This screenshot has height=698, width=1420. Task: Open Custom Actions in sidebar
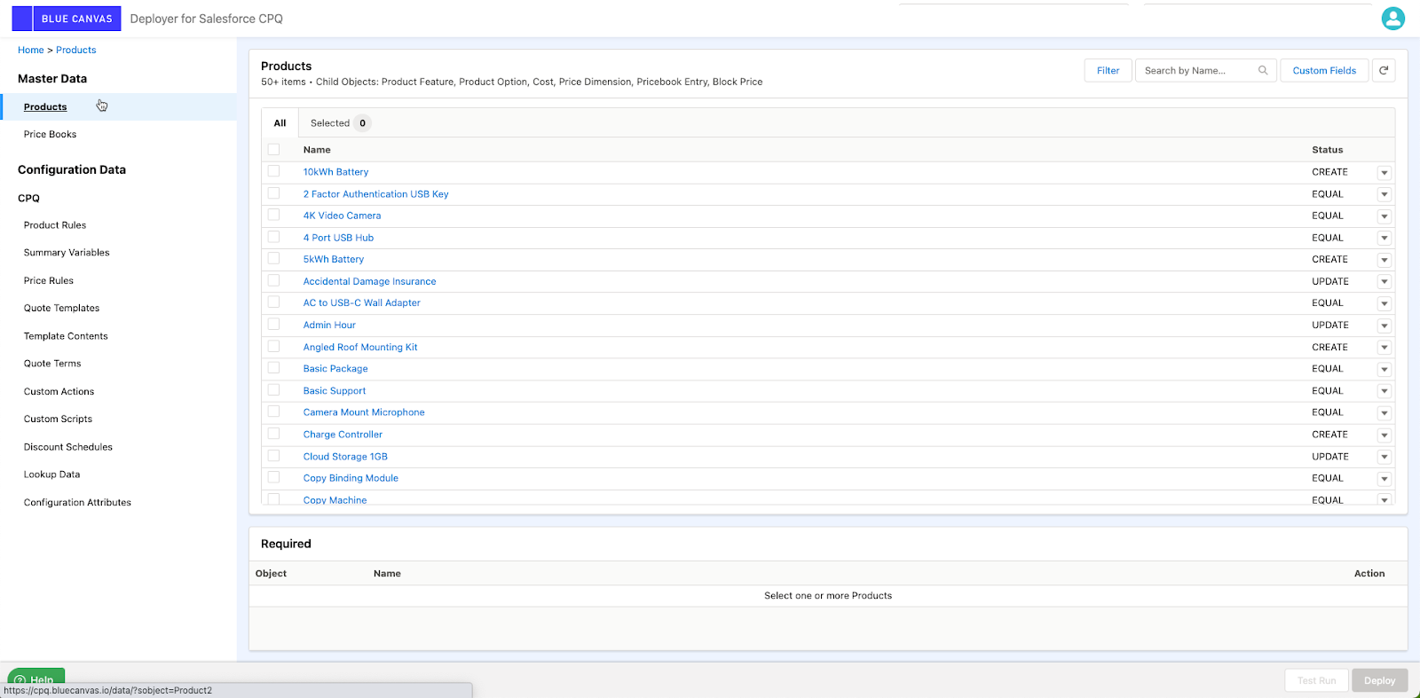coord(59,391)
